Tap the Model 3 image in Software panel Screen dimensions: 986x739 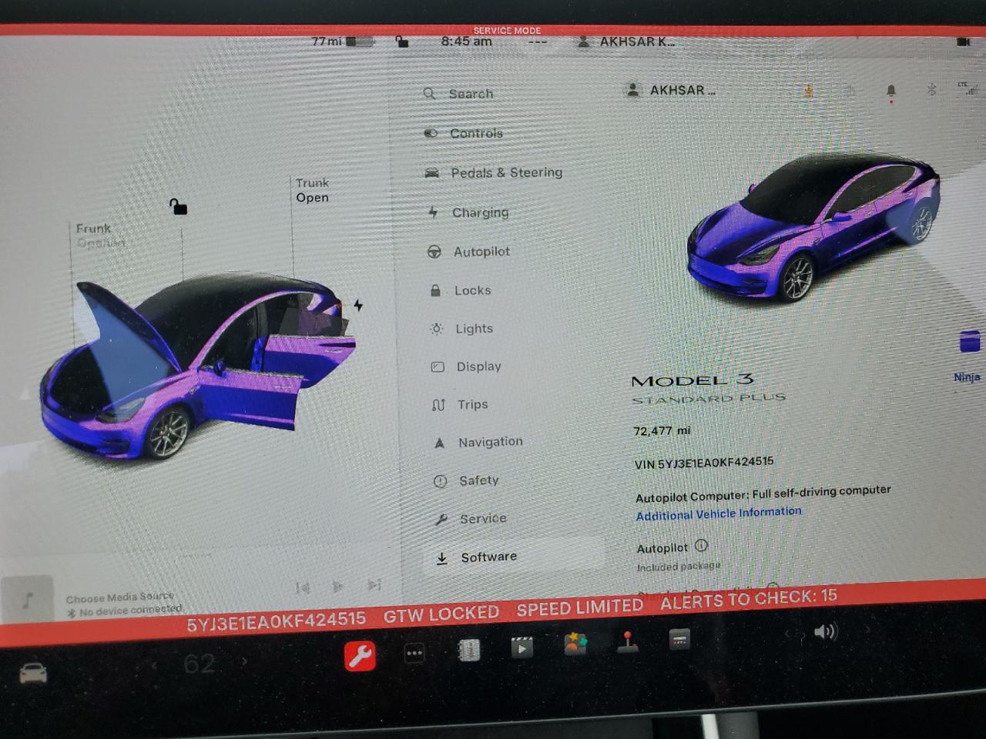click(813, 227)
